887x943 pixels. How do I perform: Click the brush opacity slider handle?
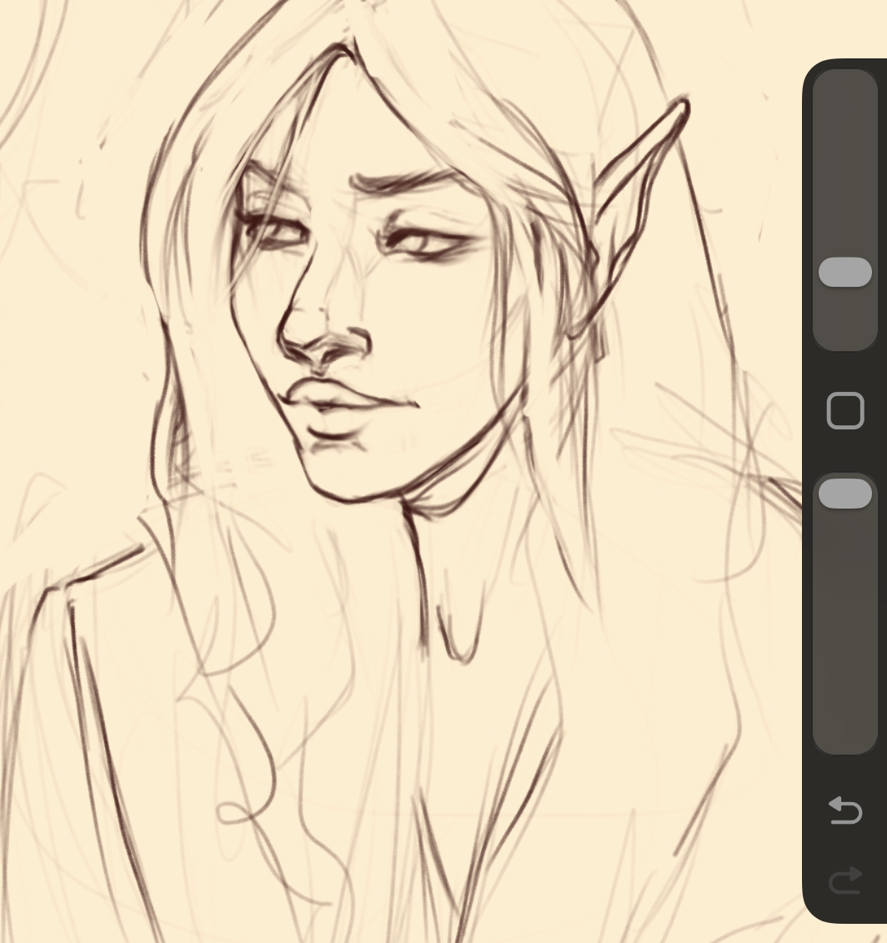[x=844, y=494]
